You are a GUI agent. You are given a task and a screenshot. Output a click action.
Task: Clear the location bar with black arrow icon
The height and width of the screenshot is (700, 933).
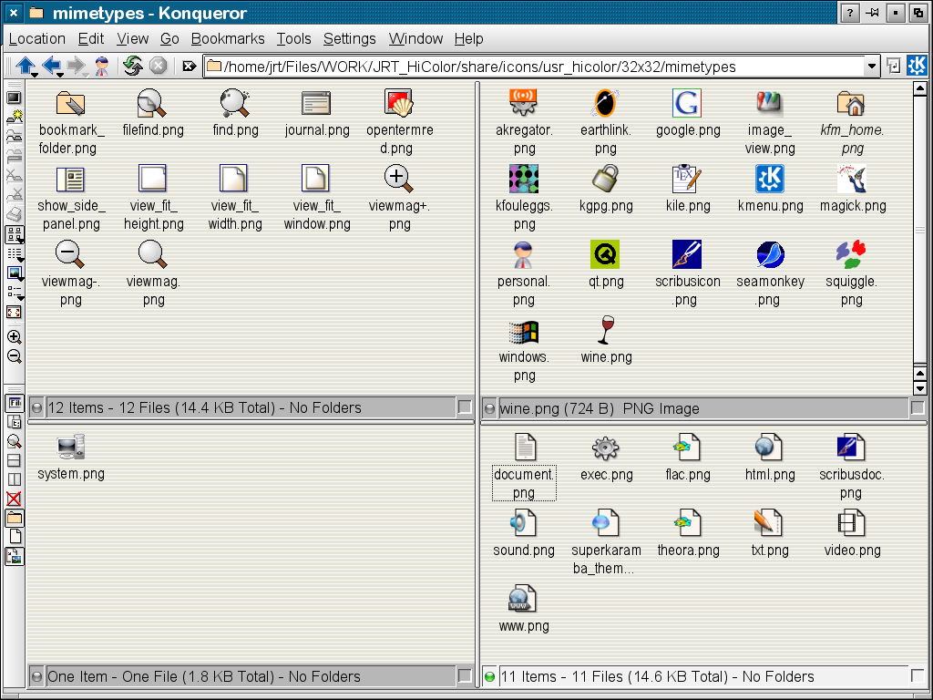click(x=190, y=66)
